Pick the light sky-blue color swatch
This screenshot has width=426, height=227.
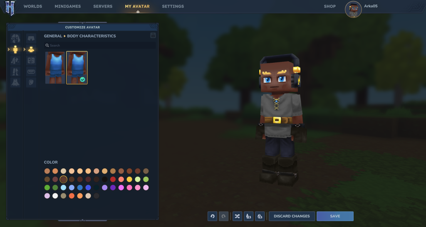[63, 188]
